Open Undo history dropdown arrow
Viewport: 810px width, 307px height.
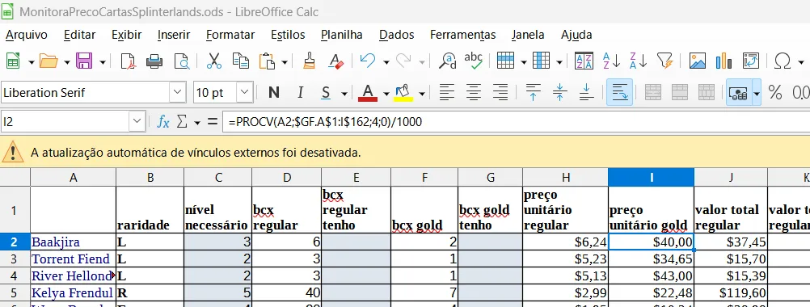[x=386, y=62]
